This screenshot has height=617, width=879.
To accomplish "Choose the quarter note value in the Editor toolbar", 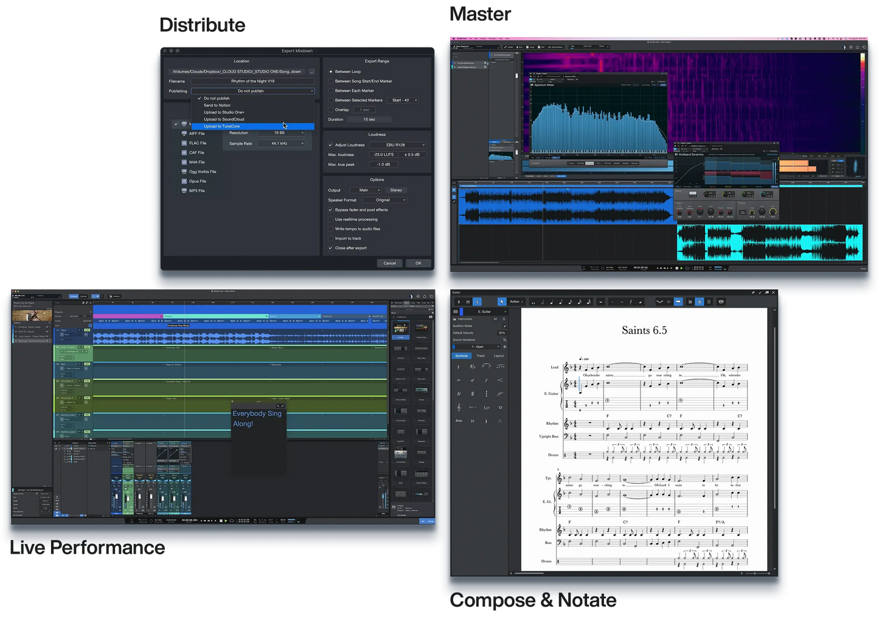I will 552,302.
